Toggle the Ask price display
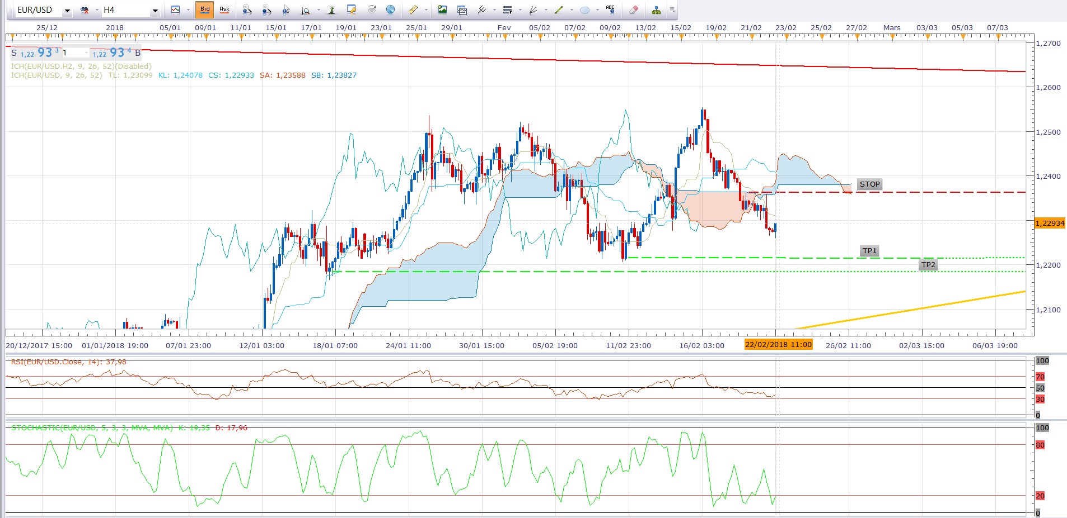Image resolution: width=1067 pixels, height=518 pixels. [x=224, y=9]
